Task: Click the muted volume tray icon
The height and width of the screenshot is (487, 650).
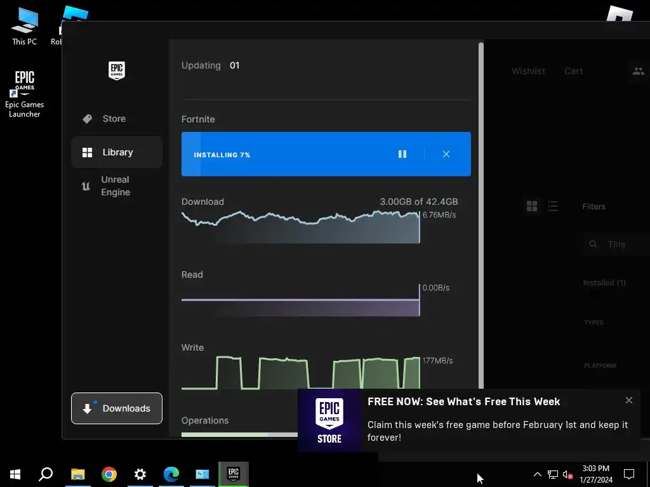Action: 568,474
